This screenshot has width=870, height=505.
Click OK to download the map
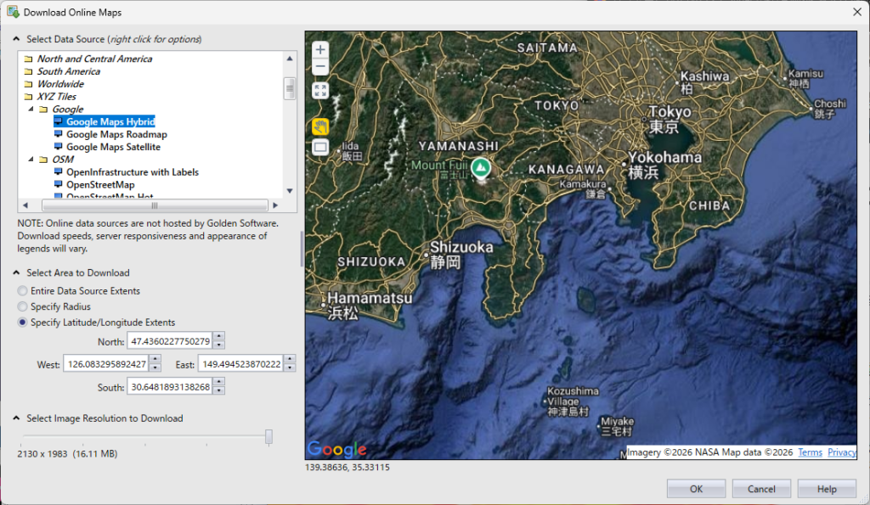(x=696, y=489)
